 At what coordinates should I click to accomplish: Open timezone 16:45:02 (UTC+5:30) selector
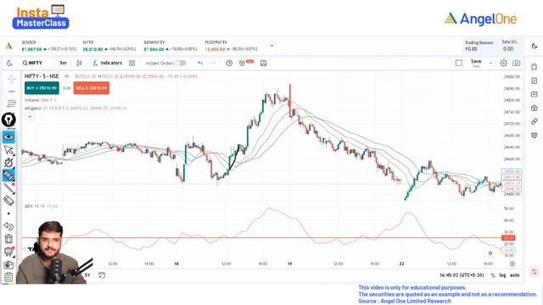[462, 275]
